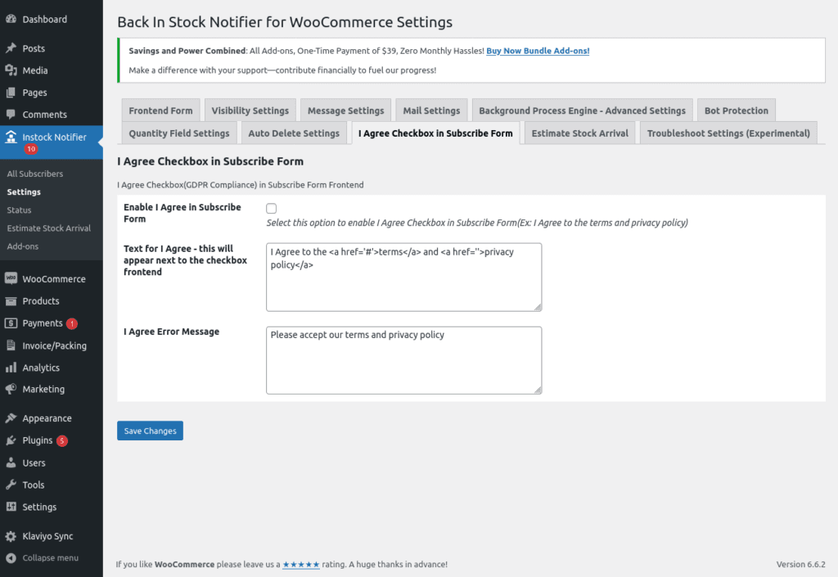Click the five-star rating link in footer
The width and height of the screenshot is (838, 577).
coord(301,564)
